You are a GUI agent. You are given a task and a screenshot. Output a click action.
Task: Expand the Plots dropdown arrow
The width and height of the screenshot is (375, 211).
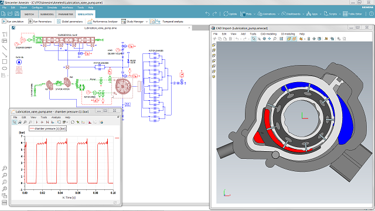(254, 14)
